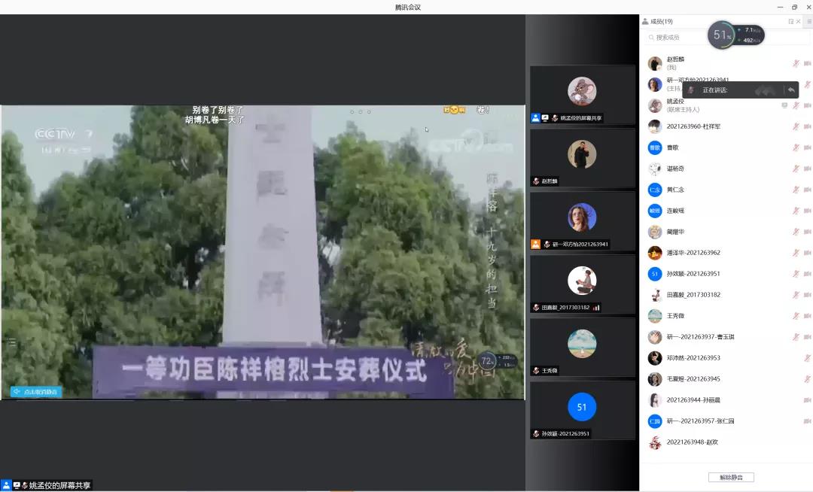
Task: Click 点击取消静音 button on shared video
Action: [36, 392]
